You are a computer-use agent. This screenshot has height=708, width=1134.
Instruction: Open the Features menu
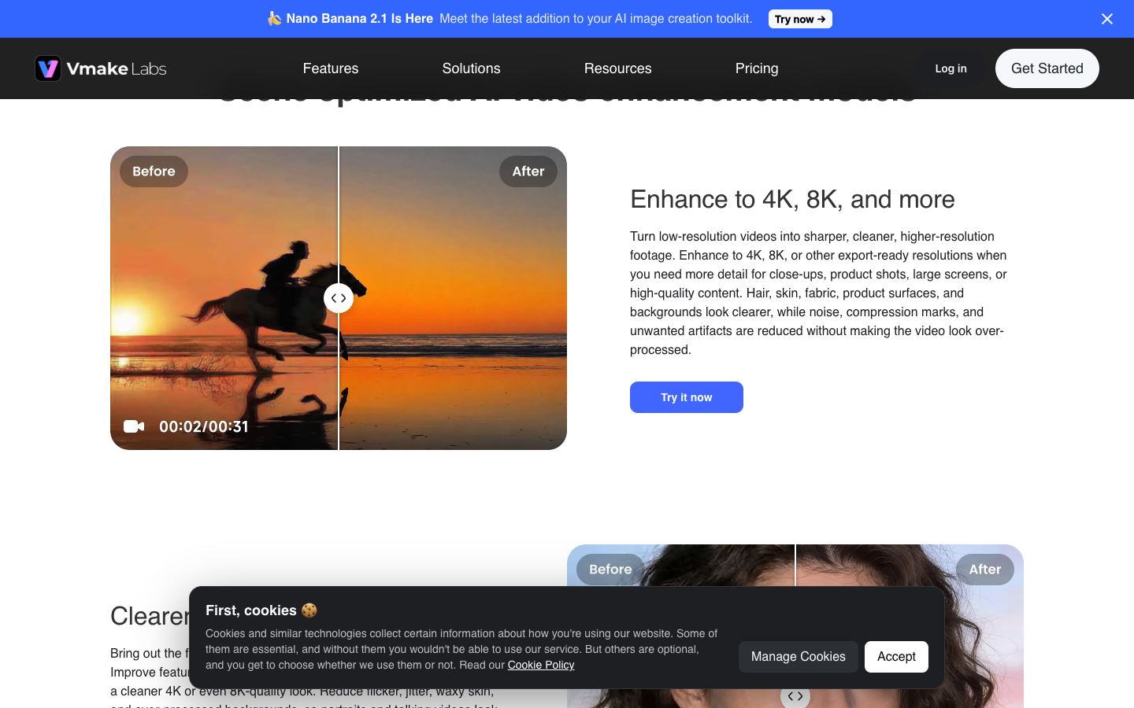pos(331,68)
